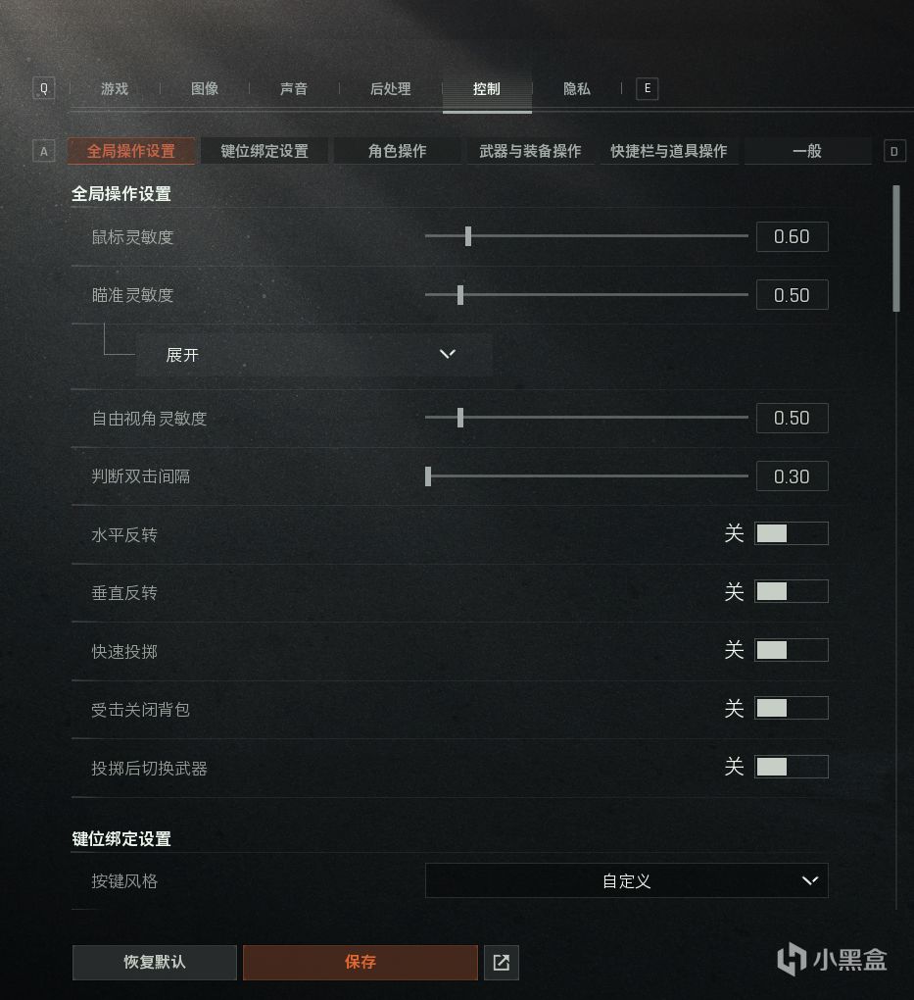
Task: Click the 保存 button
Action: tap(361, 963)
